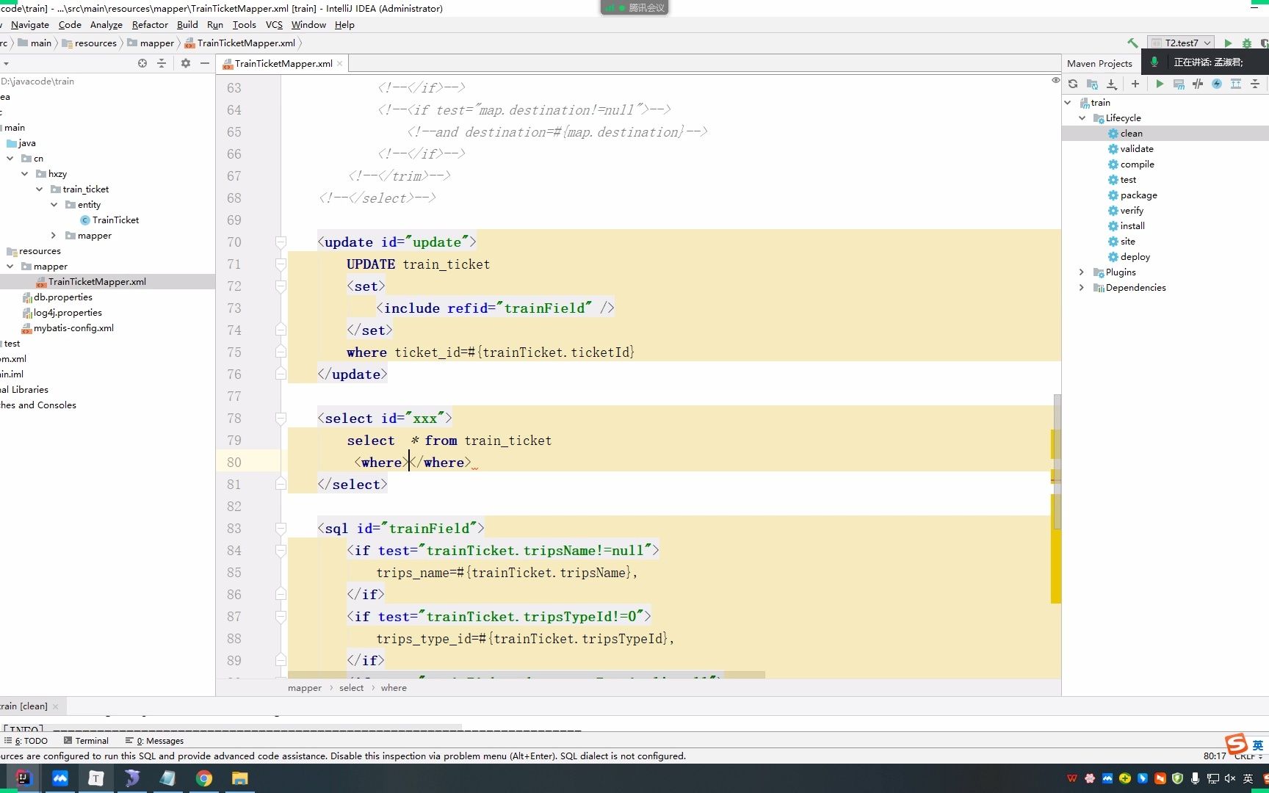
Task: Collapse the Lifecycle node
Action: [1082, 118]
